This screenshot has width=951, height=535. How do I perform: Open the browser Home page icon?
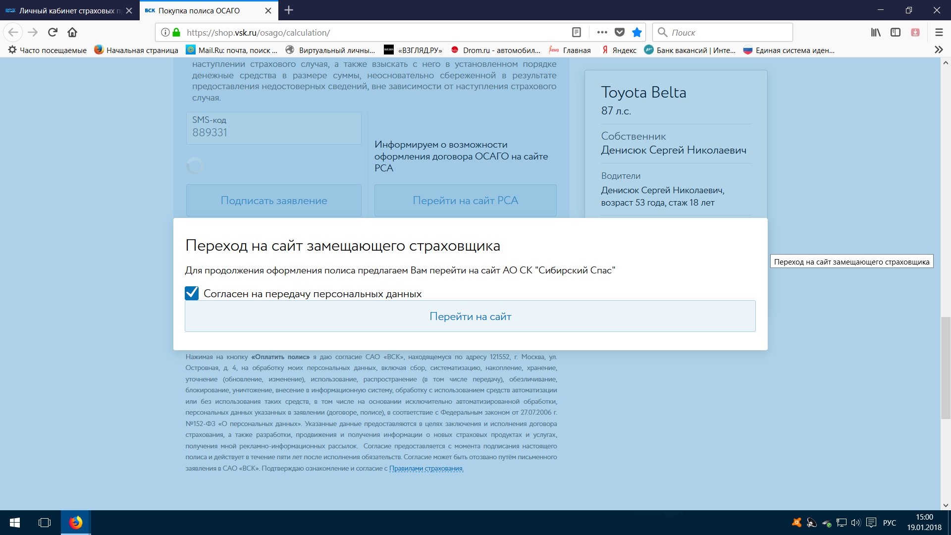[x=72, y=33]
